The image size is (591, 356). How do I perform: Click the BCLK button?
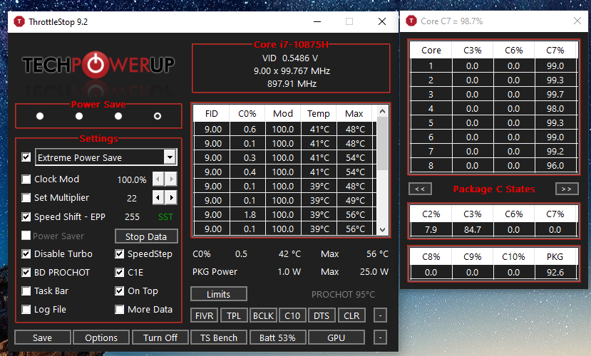(263, 315)
